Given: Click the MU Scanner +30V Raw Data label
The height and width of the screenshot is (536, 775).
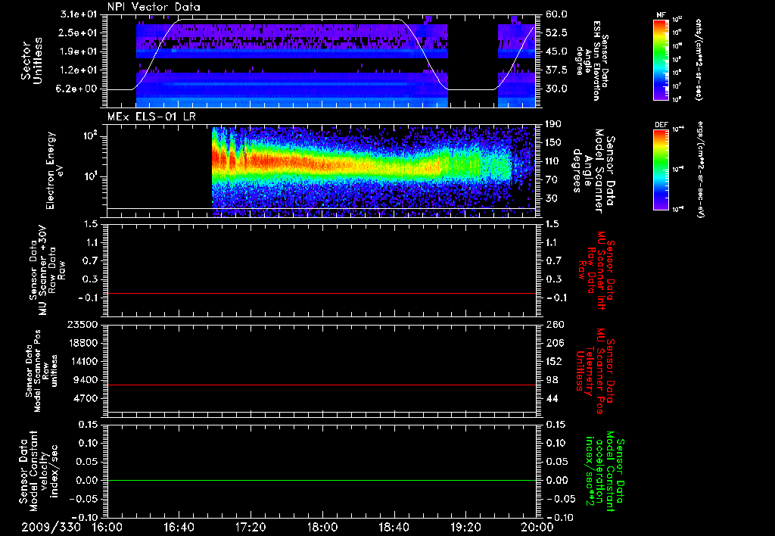Looking at the screenshot, I should click(46, 270).
